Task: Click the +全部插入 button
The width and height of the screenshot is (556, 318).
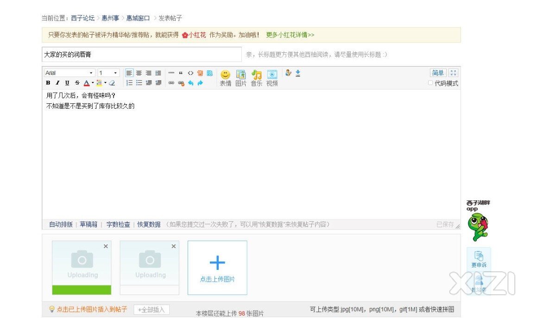Action: tap(152, 310)
